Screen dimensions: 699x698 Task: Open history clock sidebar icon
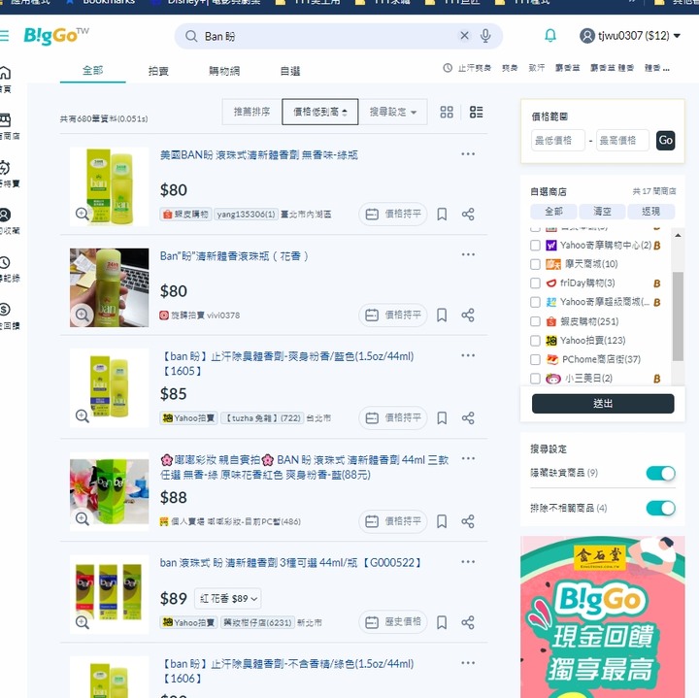coord(6,262)
